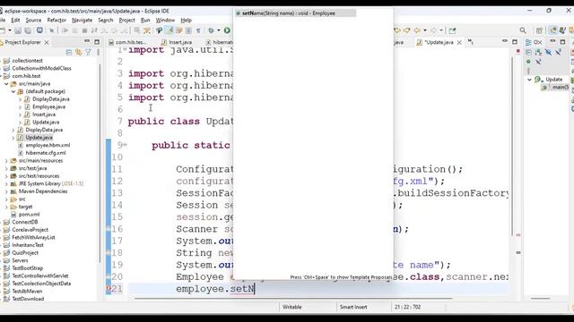The image size is (574, 322).
Task: Open the Edit menu
Action: [15, 20]
